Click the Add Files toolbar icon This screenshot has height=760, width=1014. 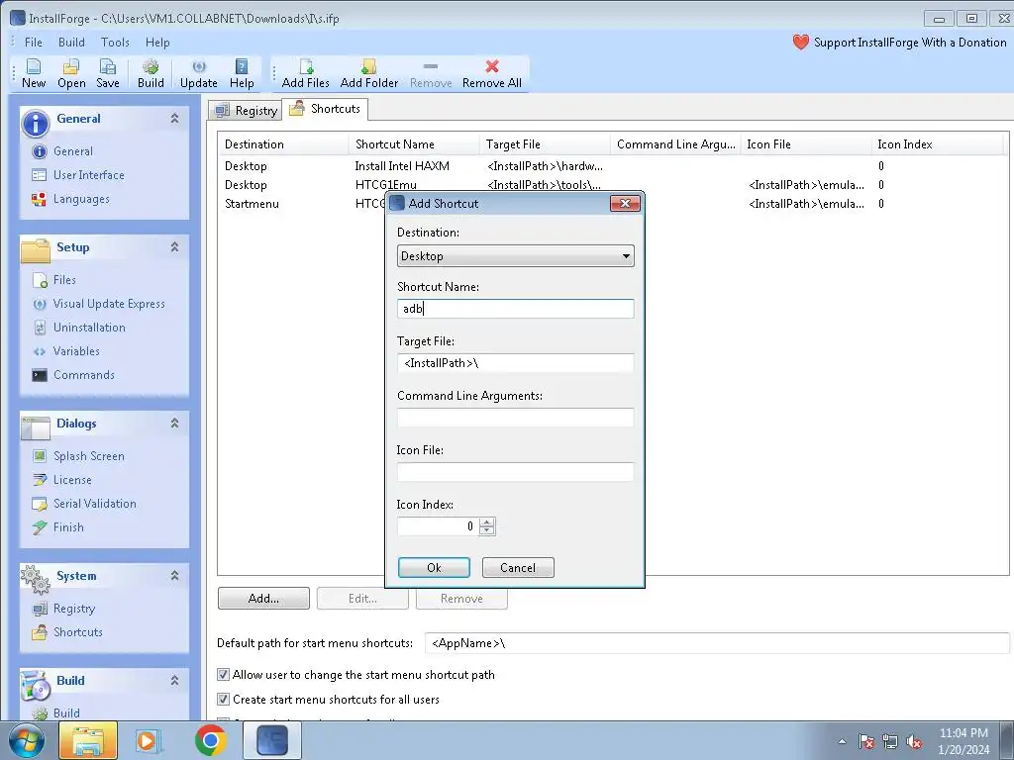(306, 73)
